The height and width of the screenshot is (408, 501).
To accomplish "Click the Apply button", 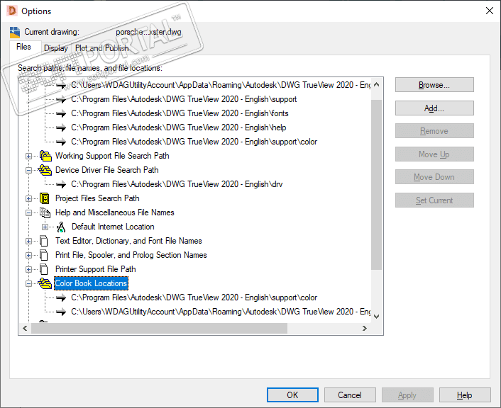I will pos(407,395).
